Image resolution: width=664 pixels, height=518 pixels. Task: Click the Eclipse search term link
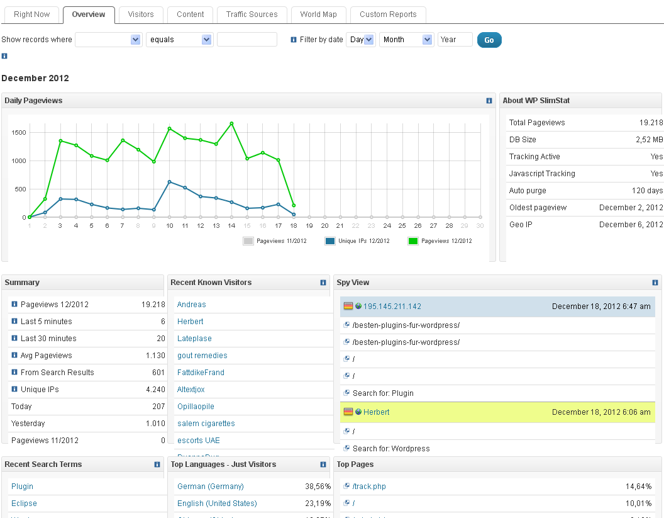point(24,503)
